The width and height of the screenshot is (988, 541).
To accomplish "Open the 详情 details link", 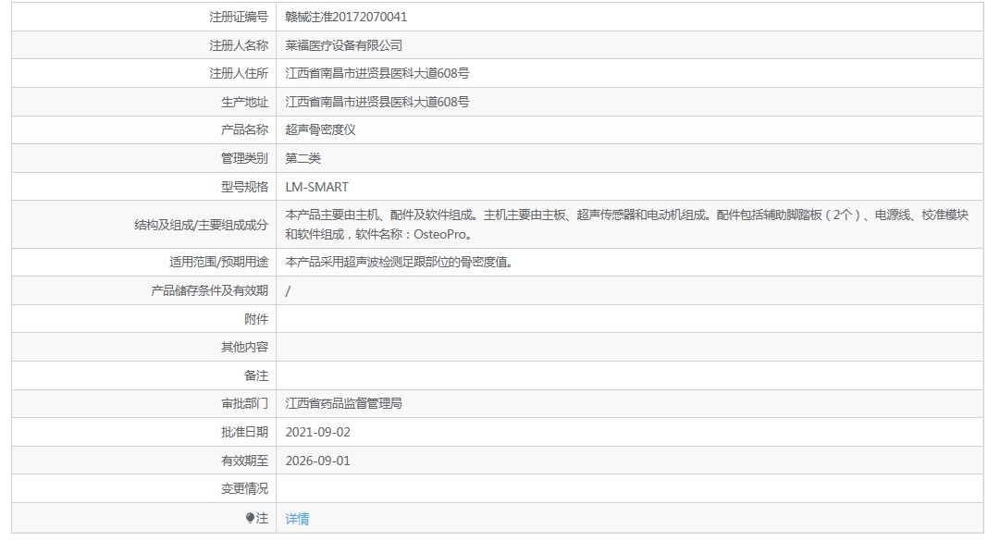I will coord(297,518).
